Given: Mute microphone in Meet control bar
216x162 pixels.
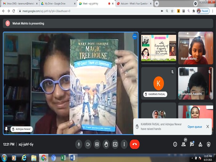Looking at the screenshot, I should pyautogui.click(x=79, y=144).
